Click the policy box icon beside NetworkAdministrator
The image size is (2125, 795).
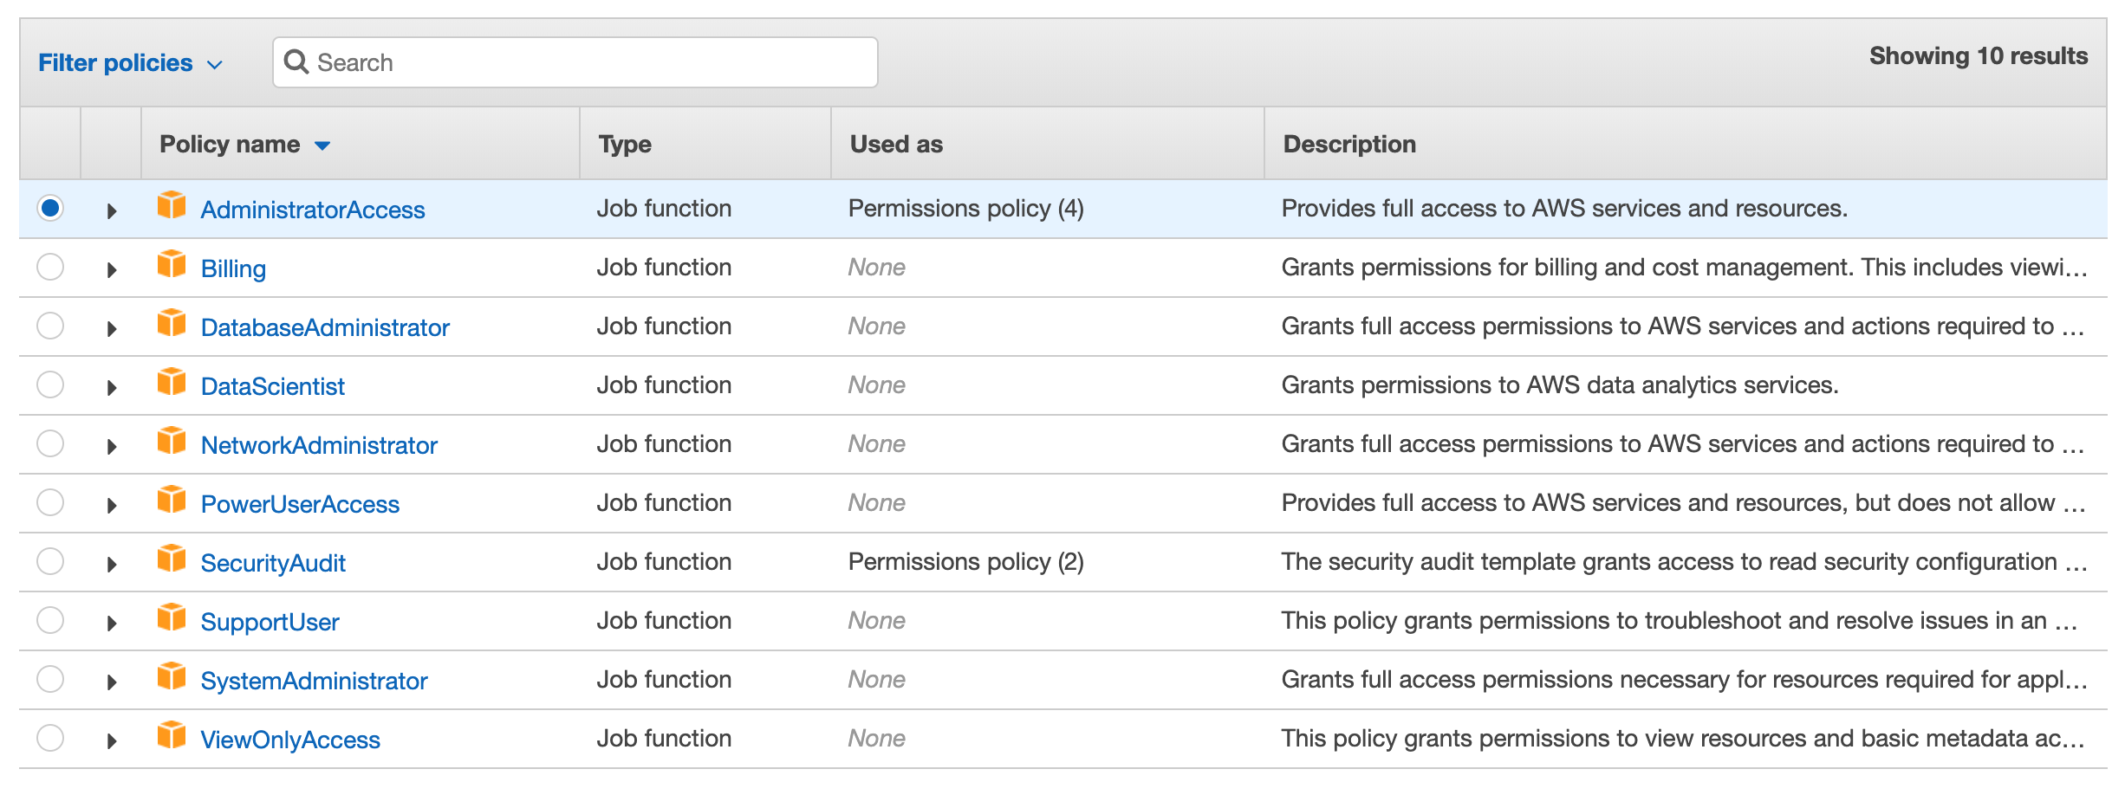coord(172,441)
